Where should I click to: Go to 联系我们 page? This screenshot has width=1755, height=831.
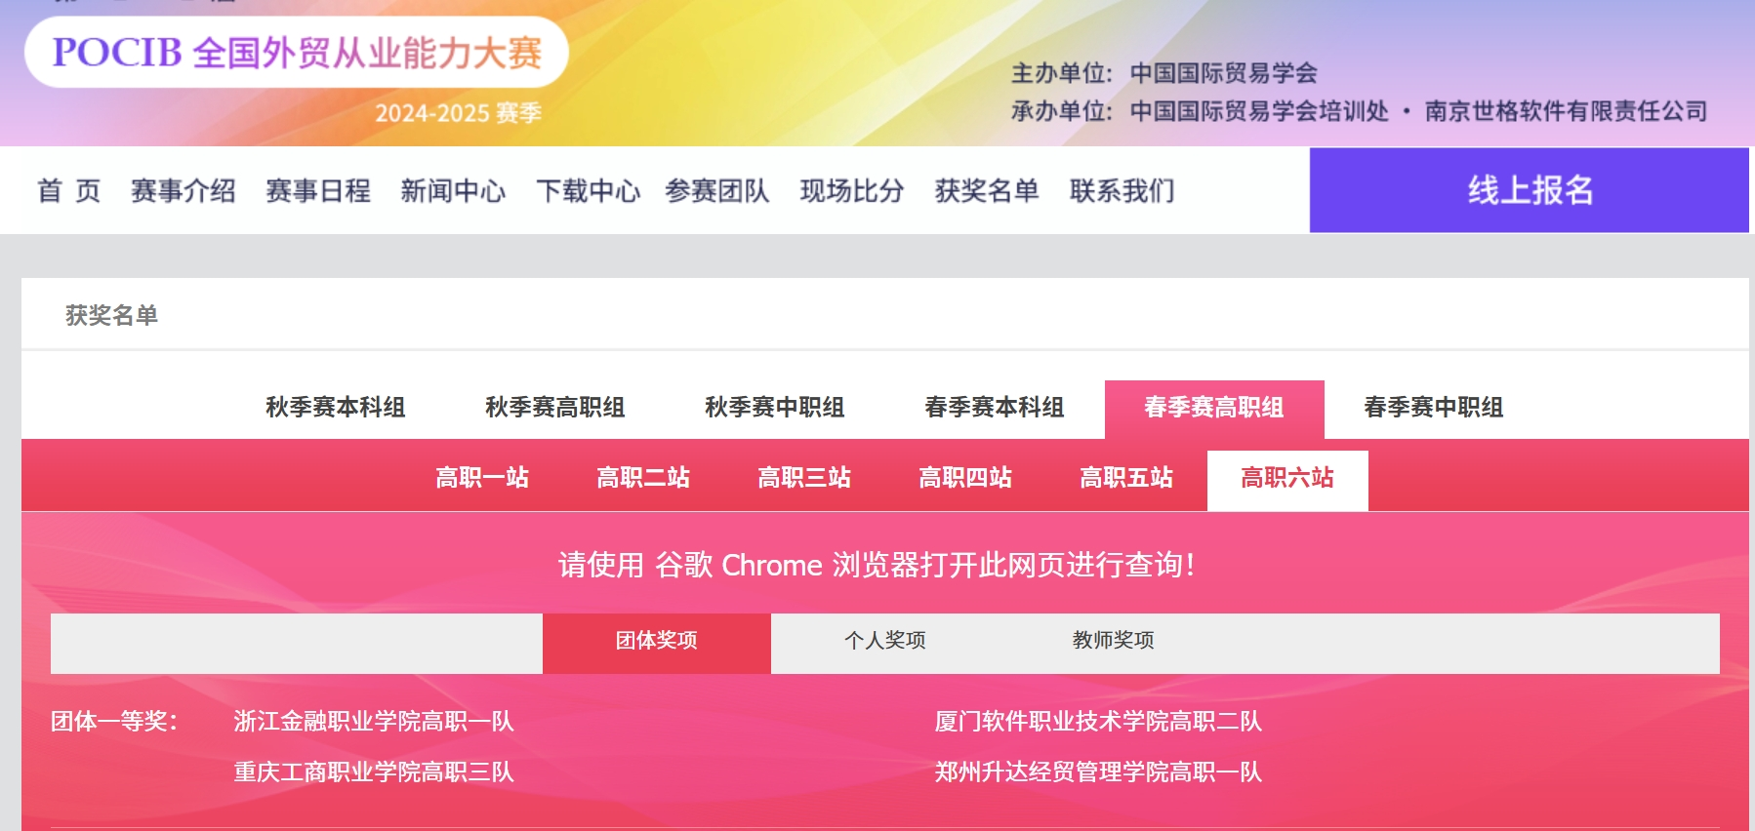coord(1122,191)
